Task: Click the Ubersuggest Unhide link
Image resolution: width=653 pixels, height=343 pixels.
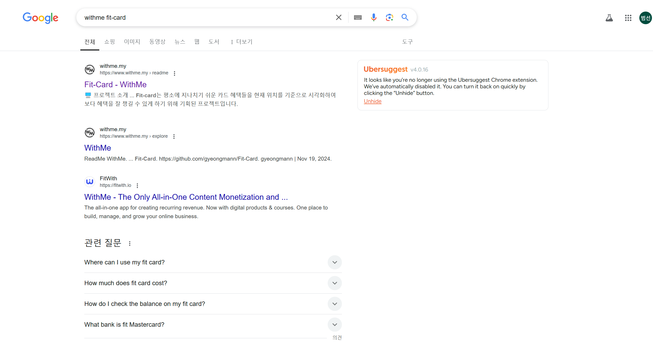Action: click(372, 101)
